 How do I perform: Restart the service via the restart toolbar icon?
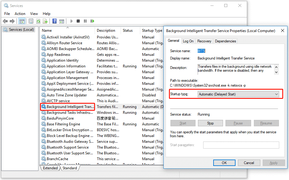pos(93,21)
